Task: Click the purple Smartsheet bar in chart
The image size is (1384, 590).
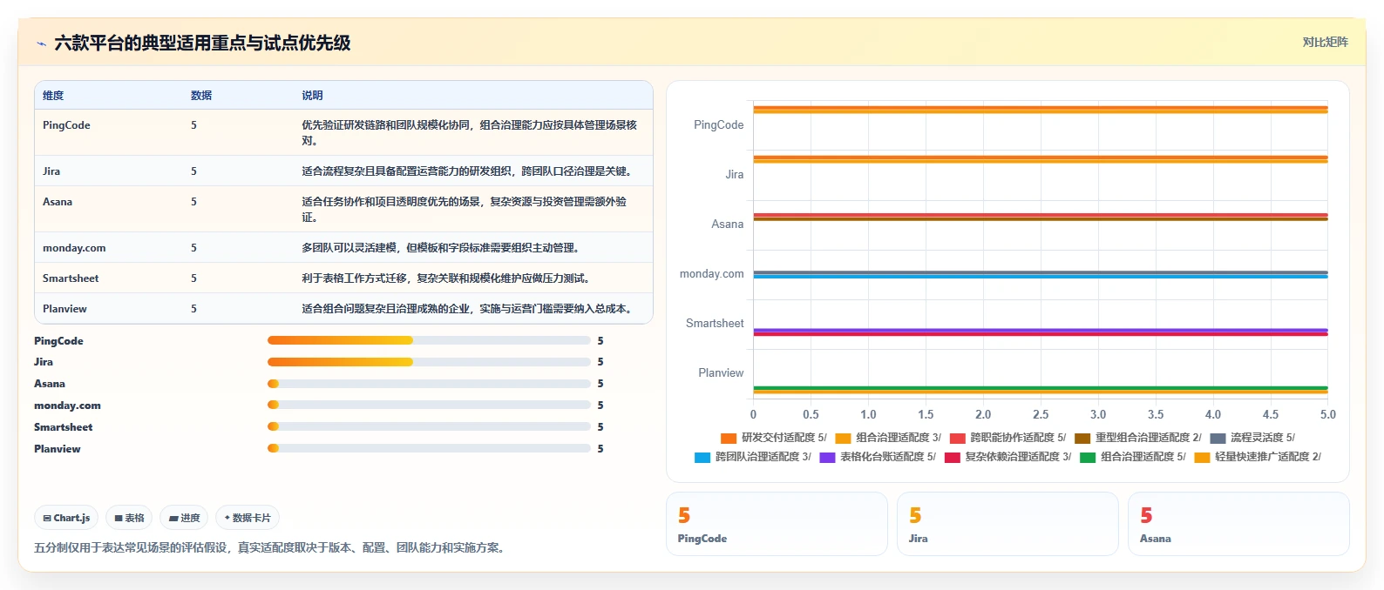Action: click(1041, 330)
